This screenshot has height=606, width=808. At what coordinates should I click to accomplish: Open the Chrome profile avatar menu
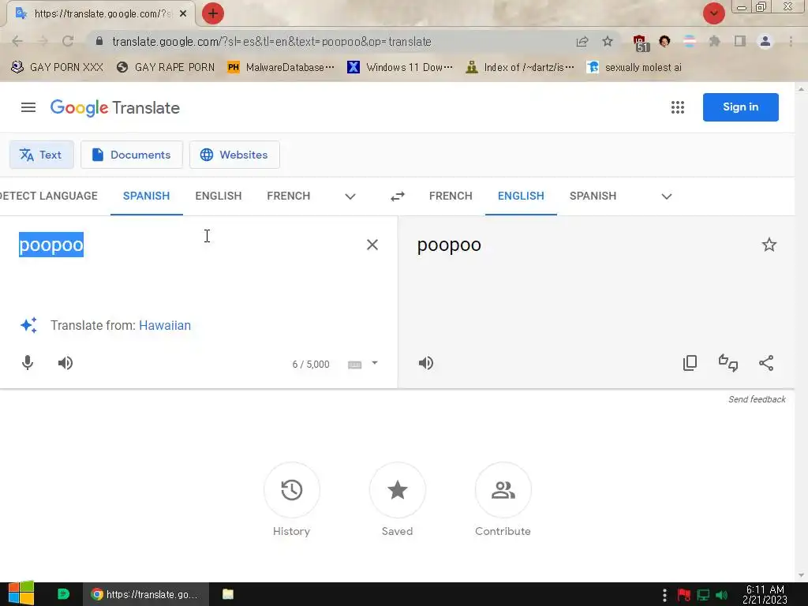765,41
